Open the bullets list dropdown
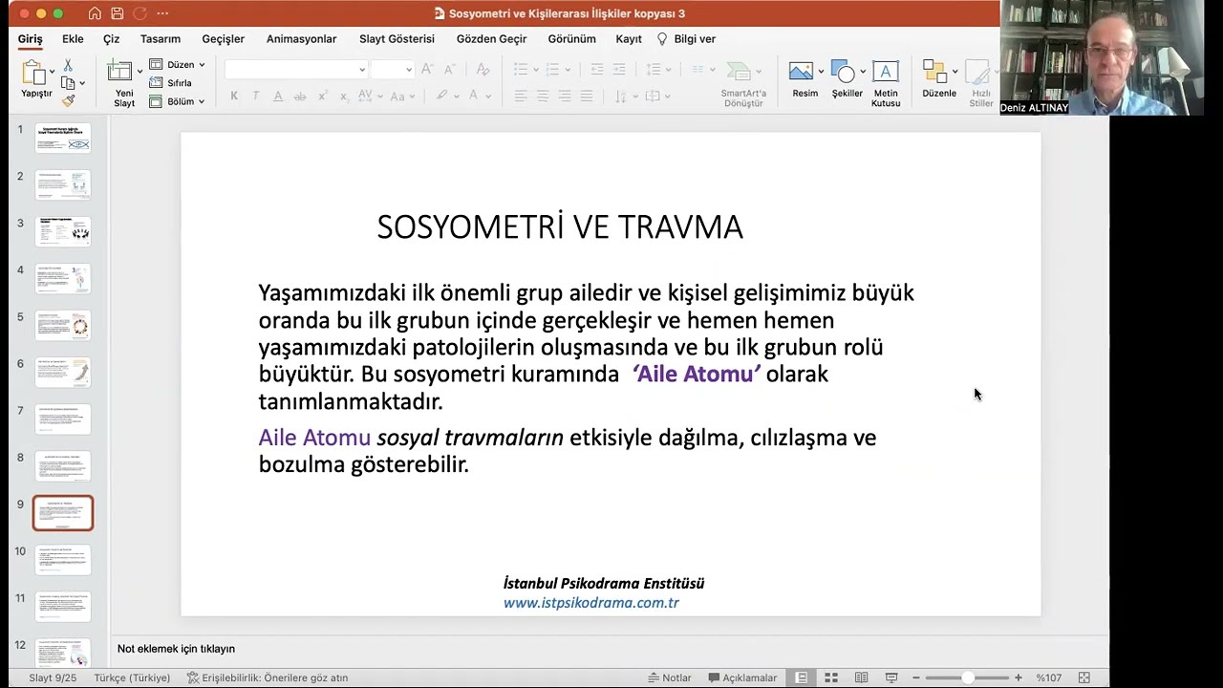Screen dimensions: 1223x688 tap(536, 69)
